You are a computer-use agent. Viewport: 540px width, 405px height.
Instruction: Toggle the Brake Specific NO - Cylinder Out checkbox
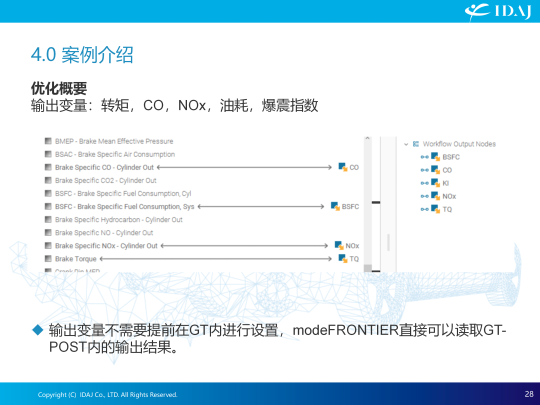point(48,232)
